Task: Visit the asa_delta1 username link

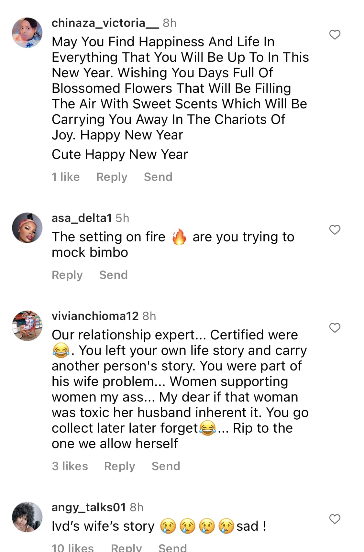Action: pyautogui.click(x=82, y=218)
